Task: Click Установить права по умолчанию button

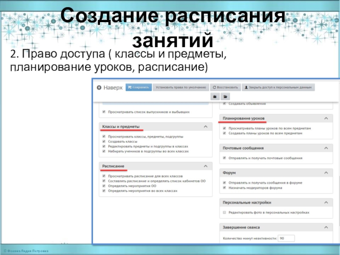Action: point(181,88)
